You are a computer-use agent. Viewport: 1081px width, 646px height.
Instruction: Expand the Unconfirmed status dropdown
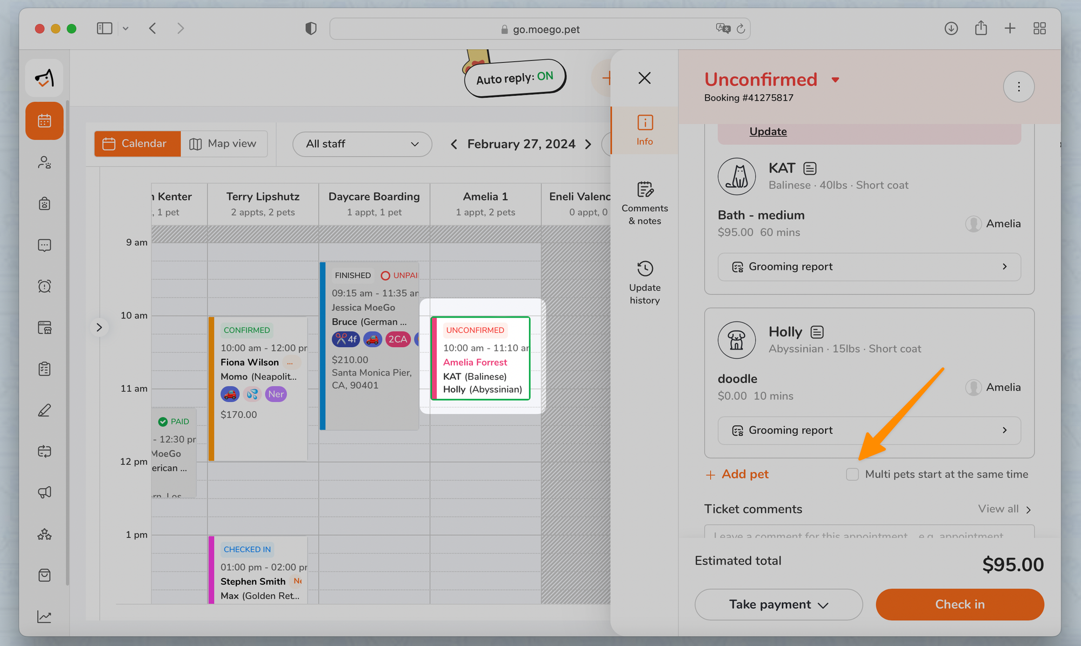(x=835, y=80)
